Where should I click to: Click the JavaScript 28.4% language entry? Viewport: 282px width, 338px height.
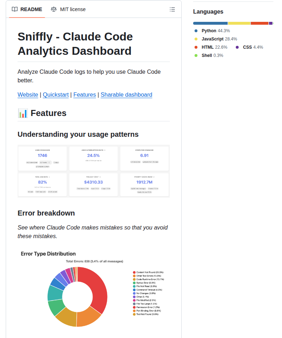(x=216, y=39)
